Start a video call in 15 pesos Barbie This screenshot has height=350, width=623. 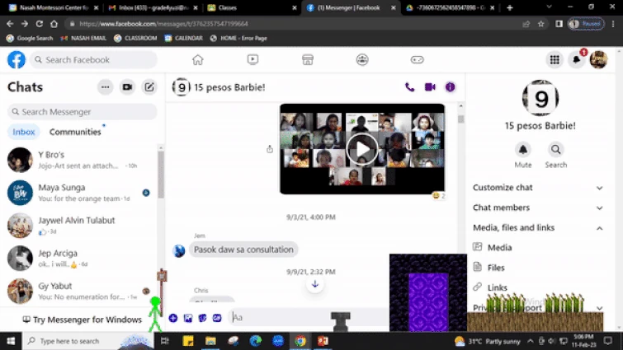(x=430, y=87)
